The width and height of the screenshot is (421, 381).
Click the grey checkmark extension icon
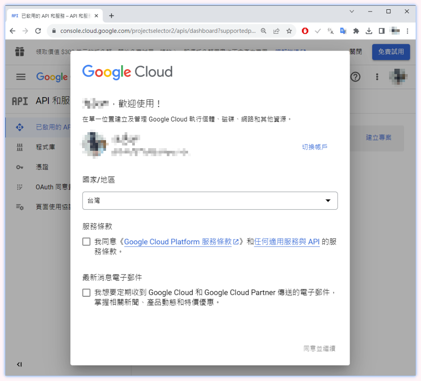tap(318, 31)
